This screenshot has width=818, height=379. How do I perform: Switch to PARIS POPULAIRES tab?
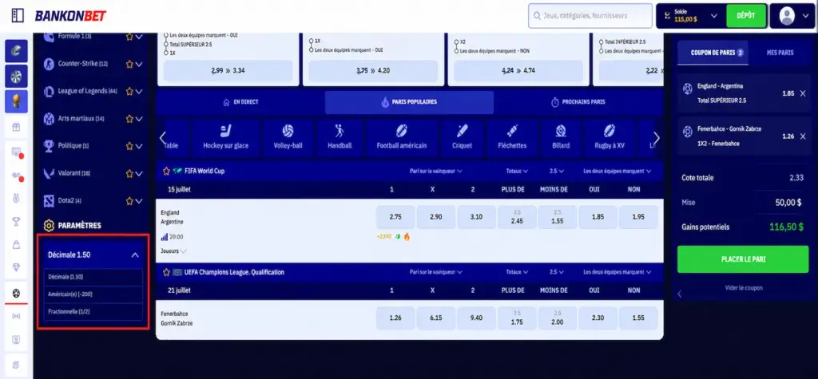click(409, 102)
